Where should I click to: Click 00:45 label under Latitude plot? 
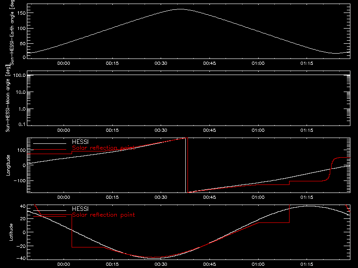click(x=209, y=264)
